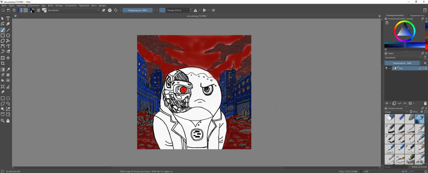This screenshot has width=428, height=173.
Task: Open the layer filter funnel menu
Action: [425, 57]
